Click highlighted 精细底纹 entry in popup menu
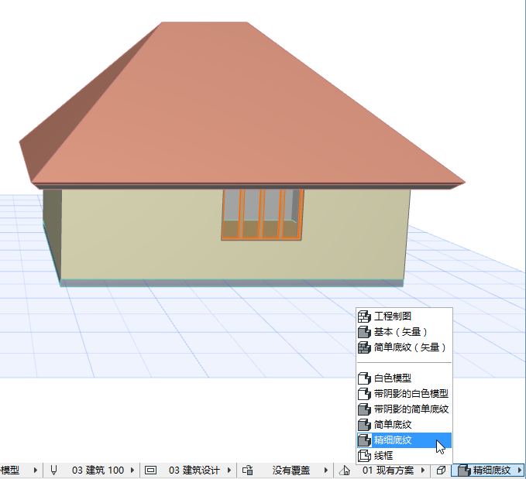The height and width of the screenshot is (479, 526). click(404, 440)
